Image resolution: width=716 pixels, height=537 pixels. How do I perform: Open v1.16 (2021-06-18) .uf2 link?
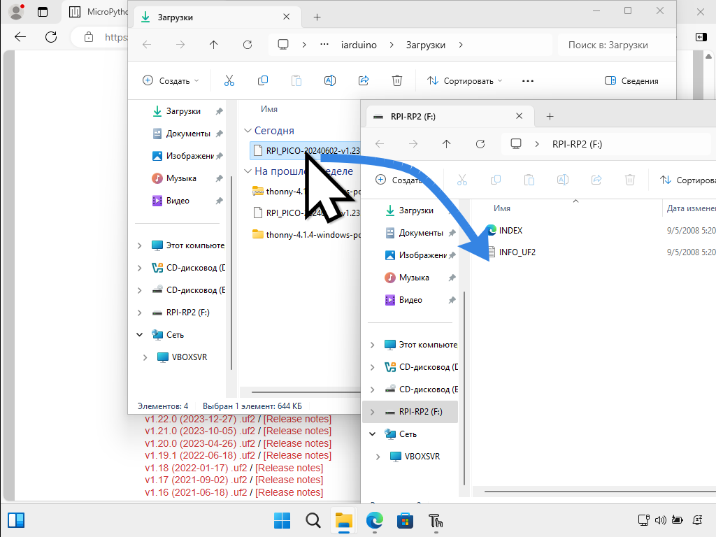pos(196,492)
